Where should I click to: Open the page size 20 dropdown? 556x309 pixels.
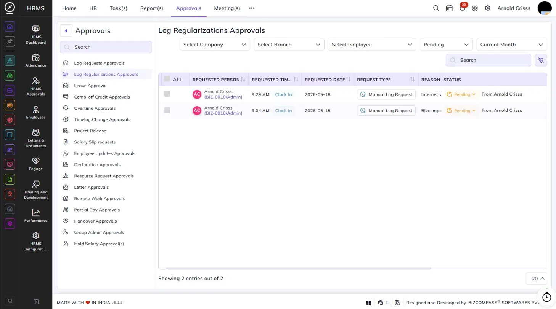[x=537, y=279]
